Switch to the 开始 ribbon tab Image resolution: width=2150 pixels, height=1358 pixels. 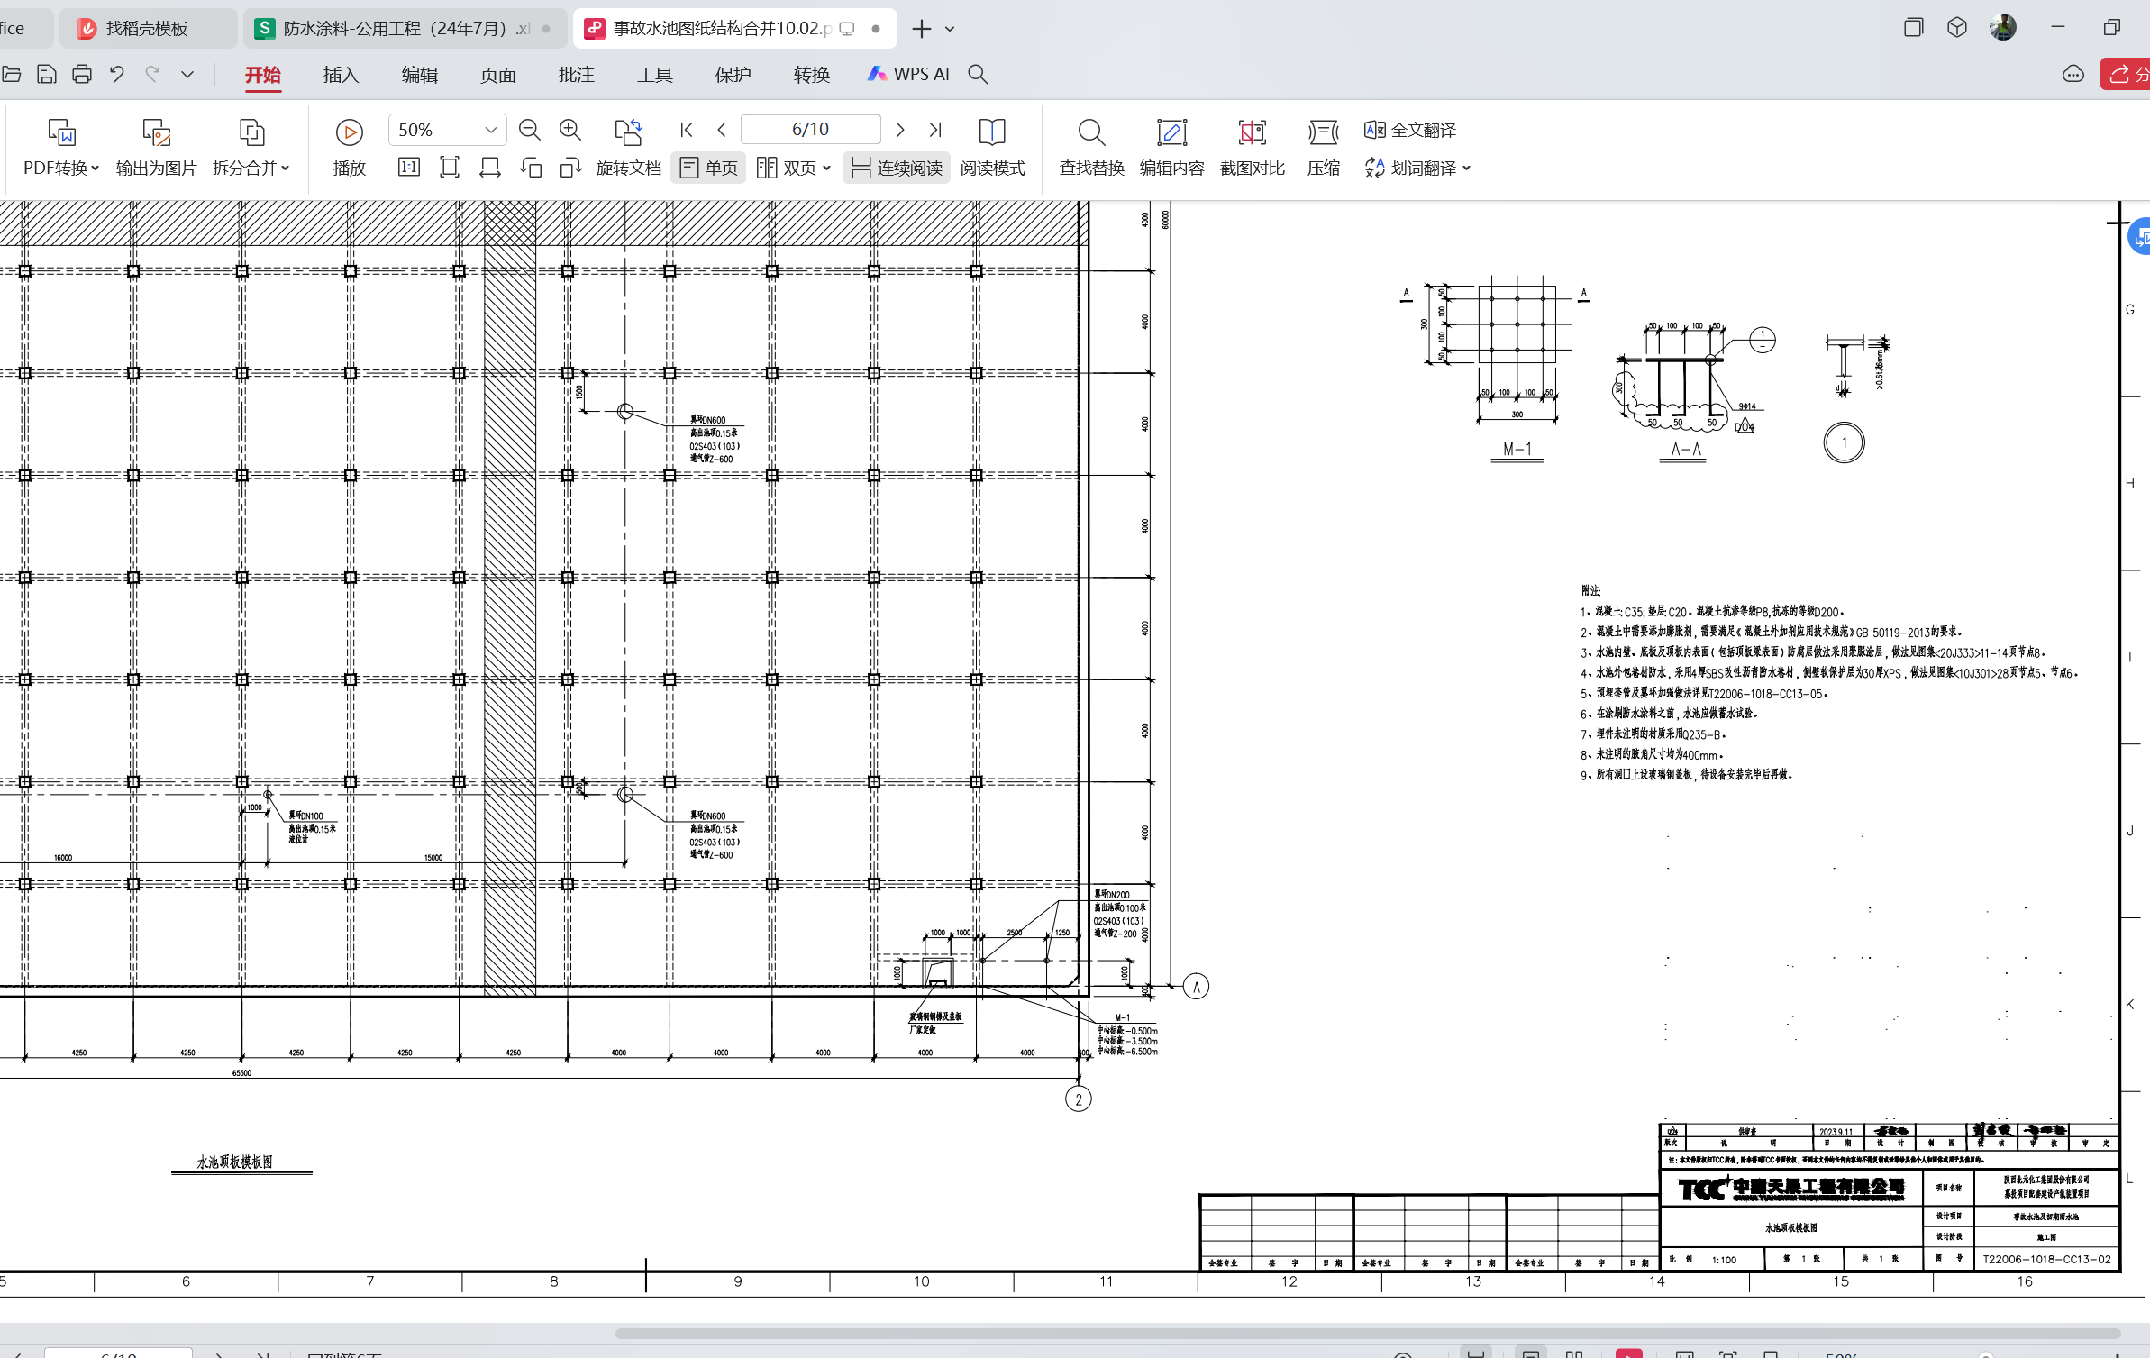pyautogui.click(x=262, y=75)
